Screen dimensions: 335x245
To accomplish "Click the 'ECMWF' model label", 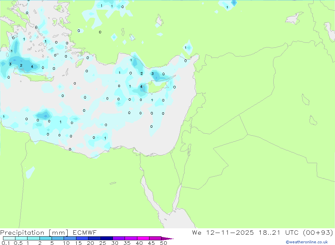I will 85,233.
